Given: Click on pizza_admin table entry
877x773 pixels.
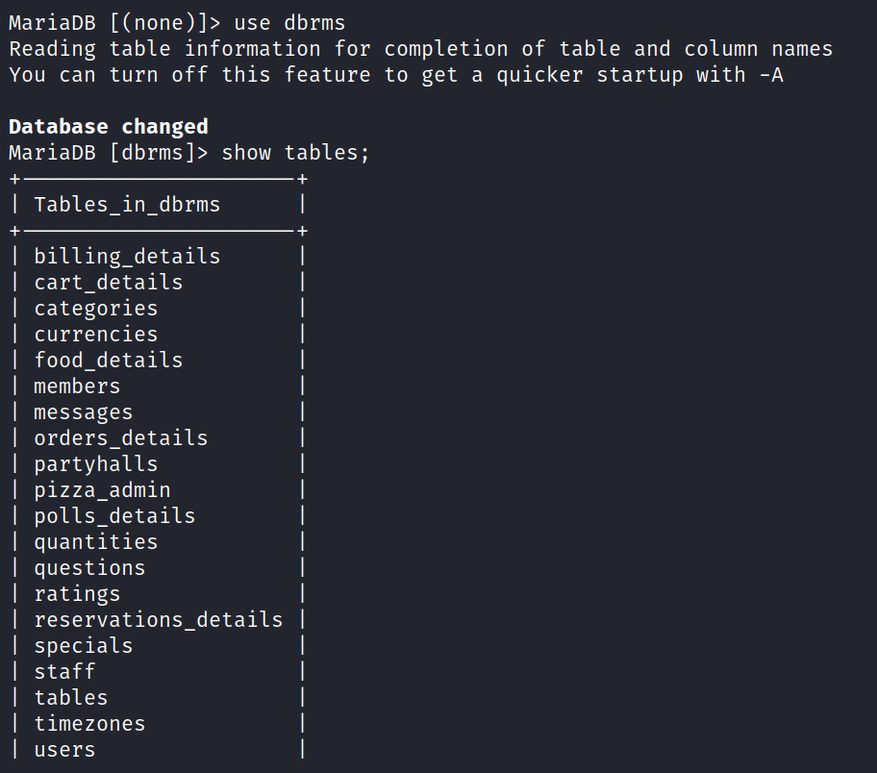Looking at the screenshot, I should pos(102,490).
